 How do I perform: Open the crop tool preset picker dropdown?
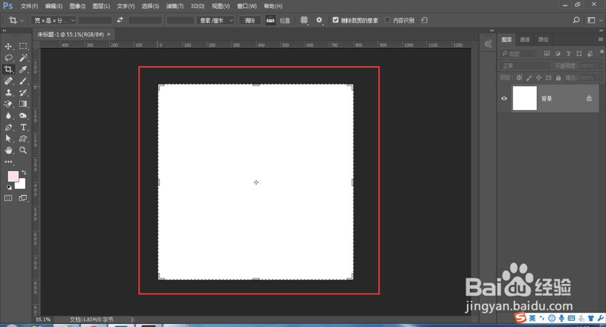coord(16,20)
